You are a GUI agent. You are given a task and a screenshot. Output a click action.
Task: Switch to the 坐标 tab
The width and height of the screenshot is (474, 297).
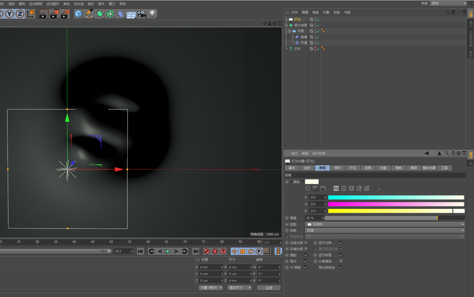tap(307, 168)
